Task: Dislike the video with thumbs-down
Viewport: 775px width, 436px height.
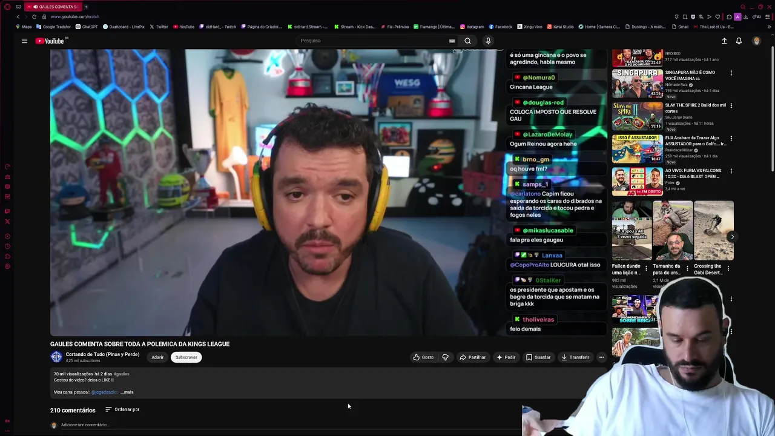Action: (x=445, y=357)
